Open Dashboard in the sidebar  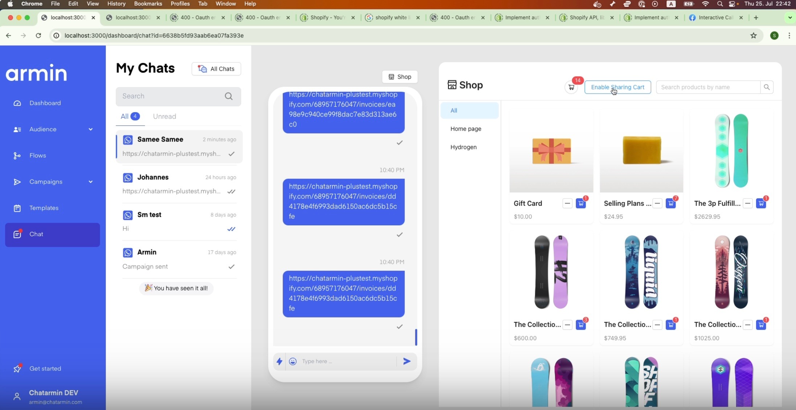(45, 103)
